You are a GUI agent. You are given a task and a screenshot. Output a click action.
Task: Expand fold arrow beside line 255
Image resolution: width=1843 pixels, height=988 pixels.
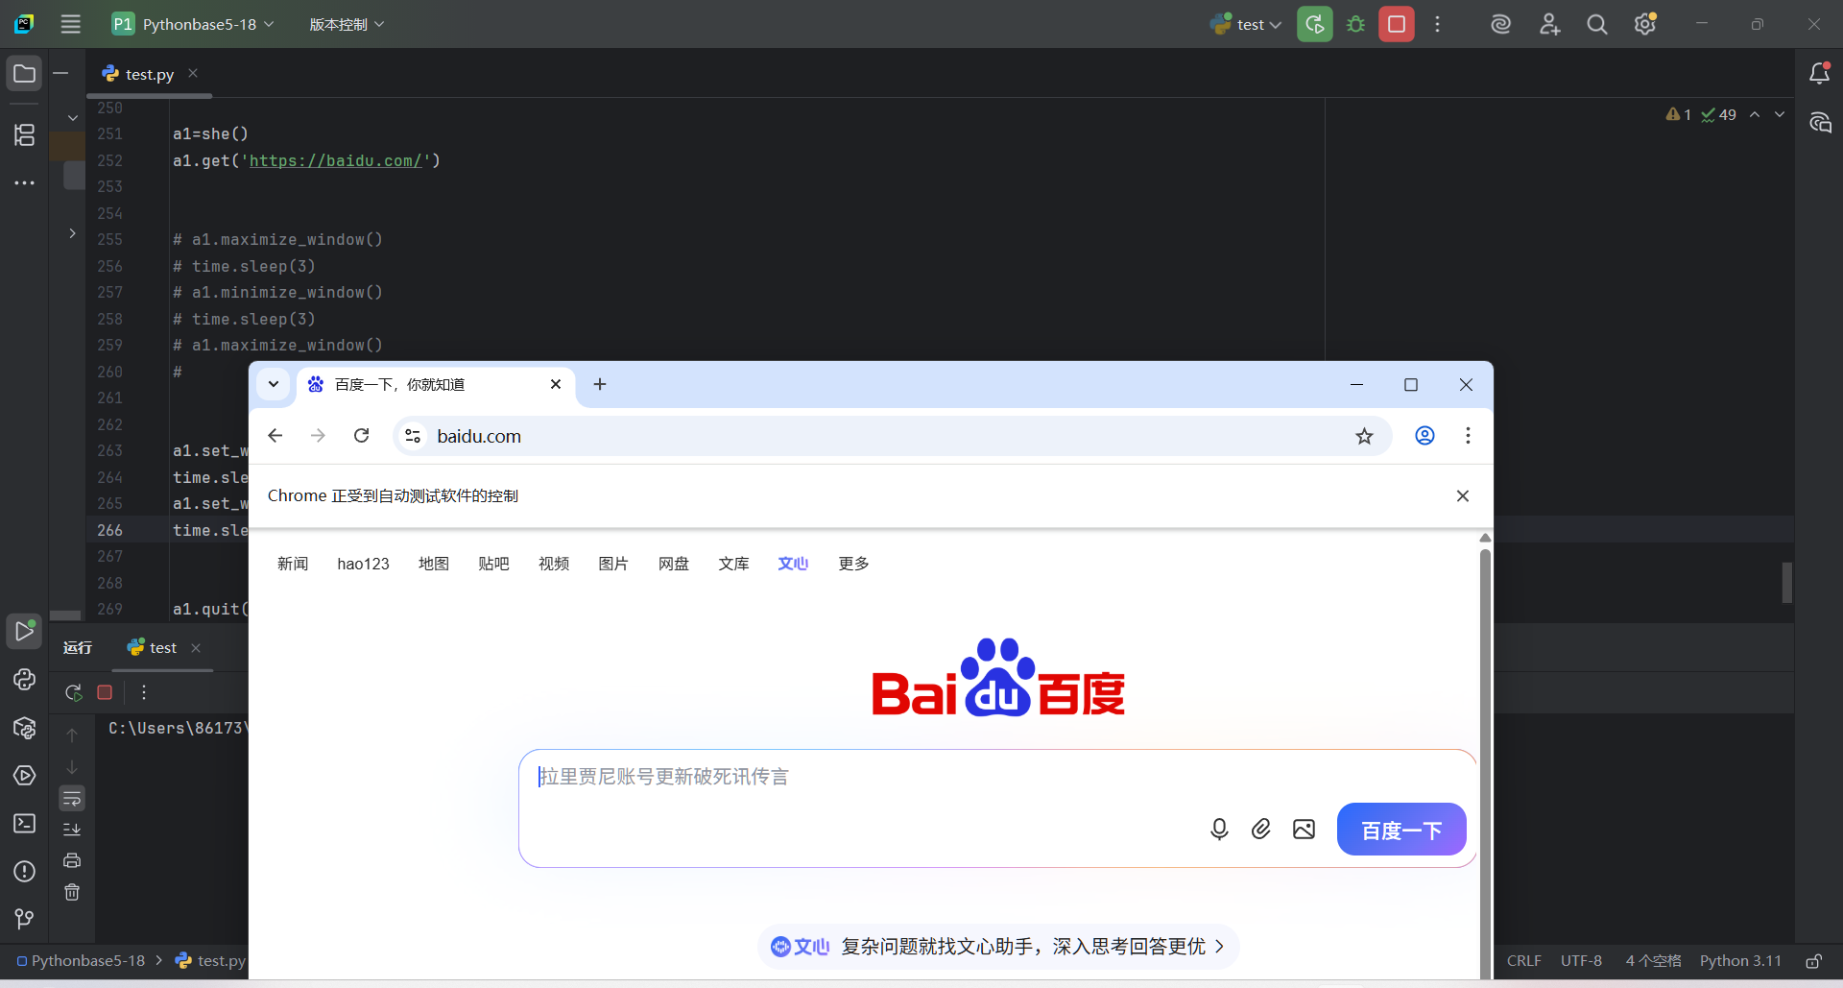(x=72, y=233)
